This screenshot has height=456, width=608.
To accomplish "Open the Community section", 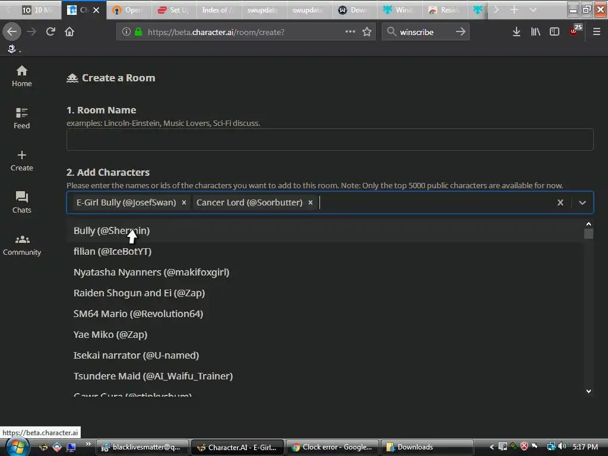I will pyautogui.click(x=22, y=245).
